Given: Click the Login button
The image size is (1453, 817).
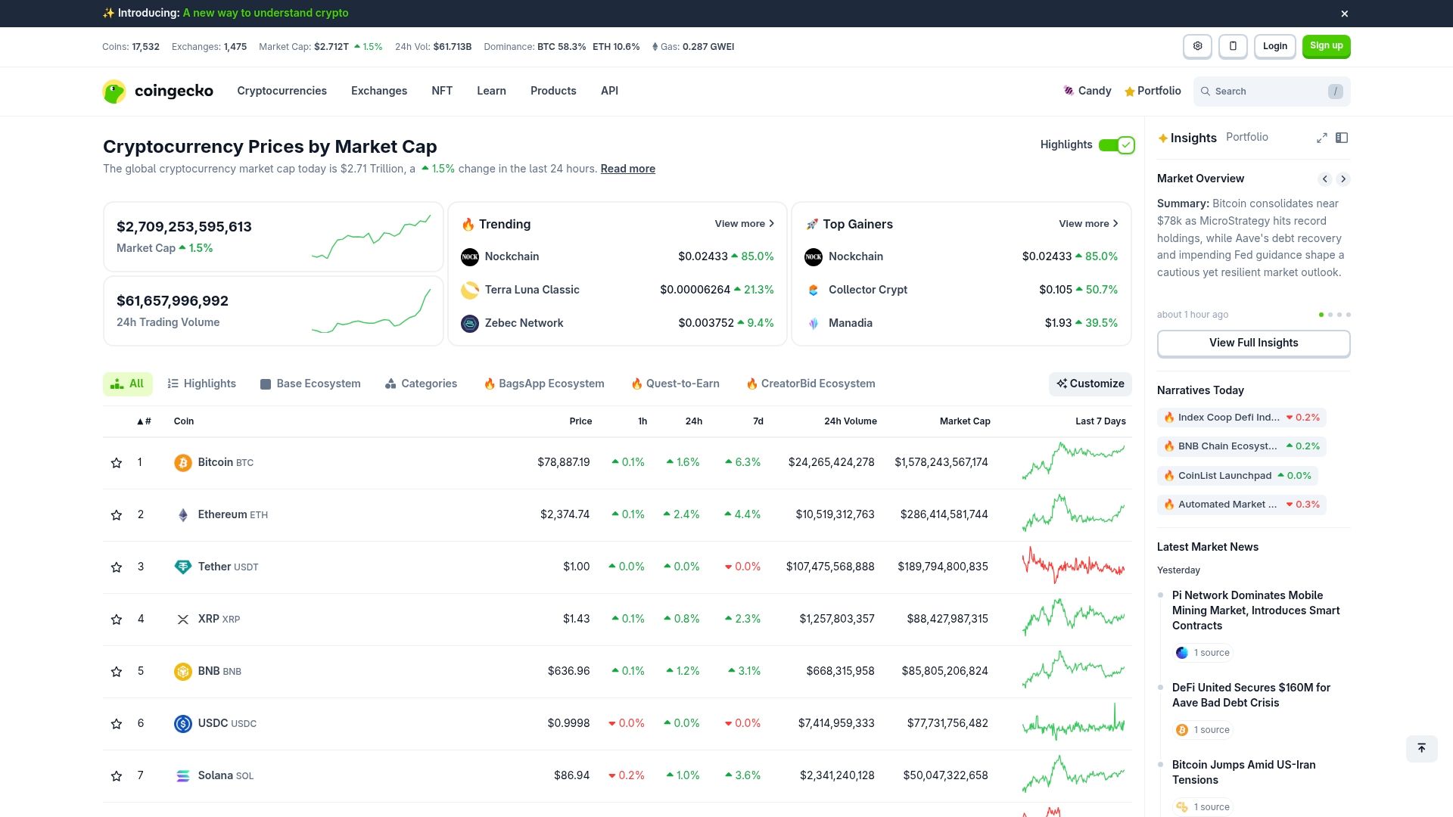Looking at the screenshot, I should 1274,46.
